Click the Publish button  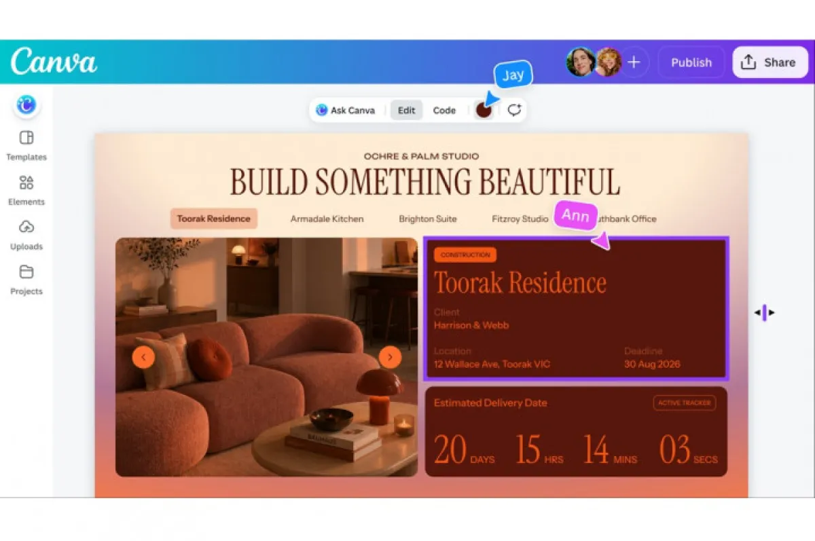pyautogui.click(x=691, y=62)
